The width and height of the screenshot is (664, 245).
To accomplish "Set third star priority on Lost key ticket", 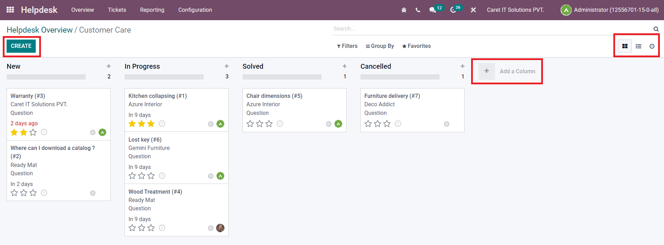I will pyautogui.click(x=151, y=176).
